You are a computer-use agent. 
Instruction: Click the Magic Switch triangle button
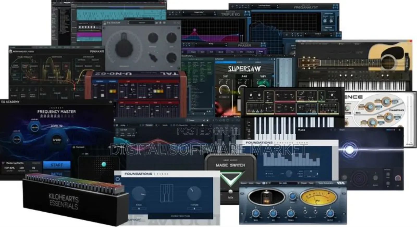(231, 179)
